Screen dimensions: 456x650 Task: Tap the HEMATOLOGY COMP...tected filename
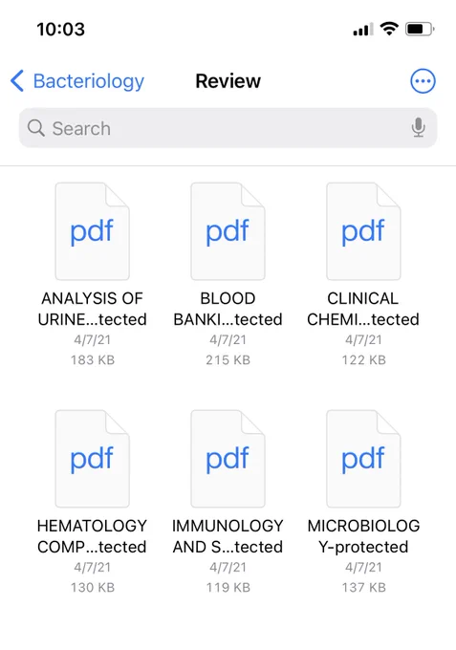pos(92,536)
